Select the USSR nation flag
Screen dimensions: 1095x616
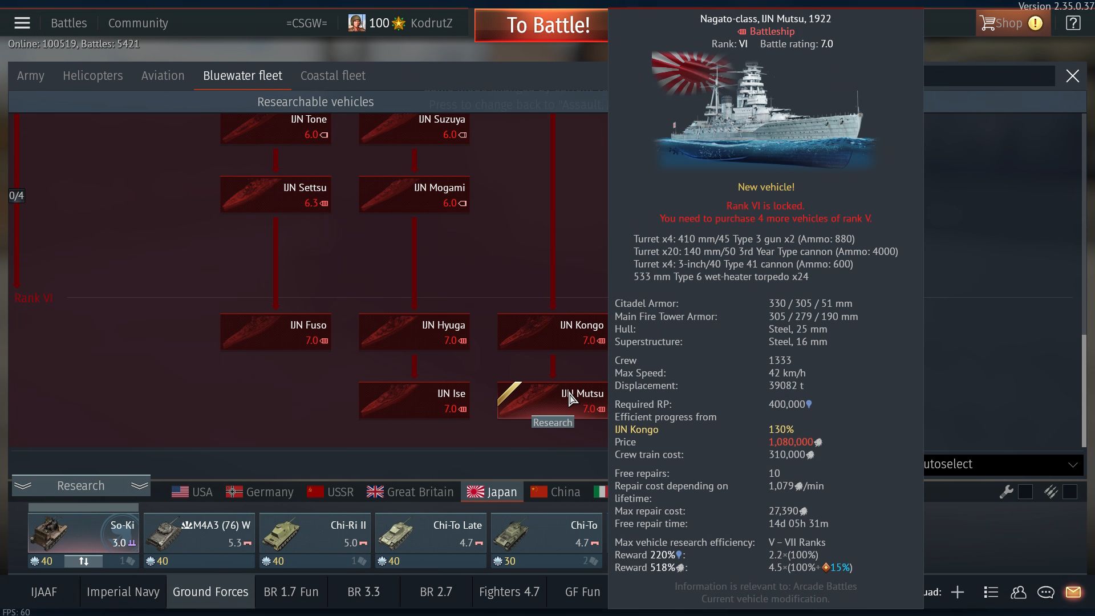click(330, 492)
